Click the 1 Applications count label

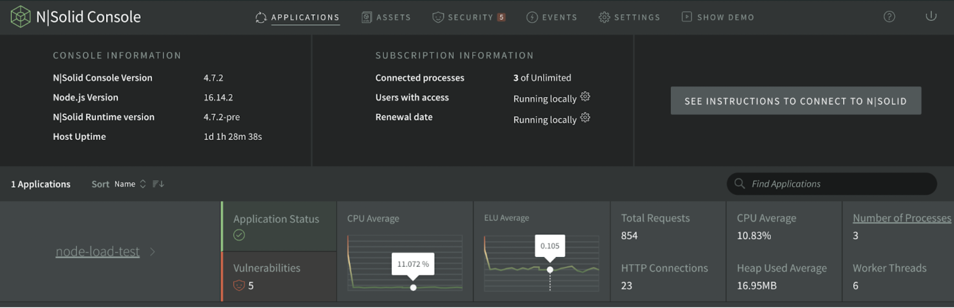tap(41, 184)
